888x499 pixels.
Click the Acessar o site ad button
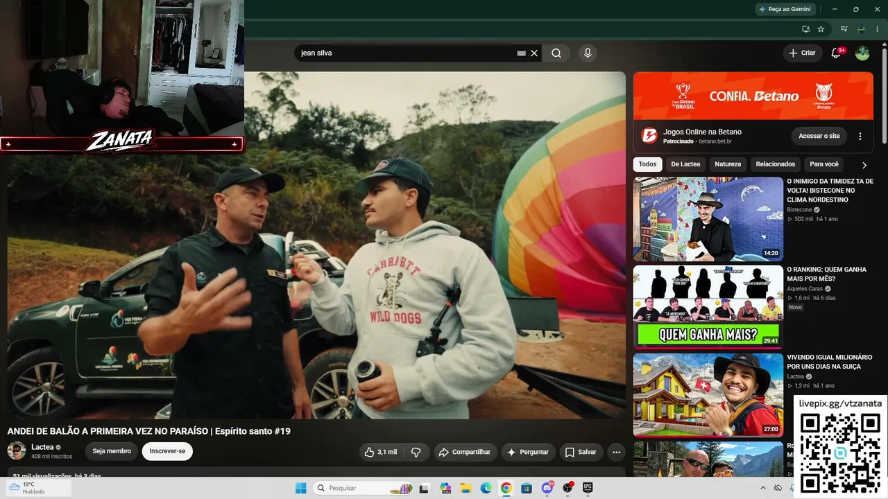coord(819,136)
